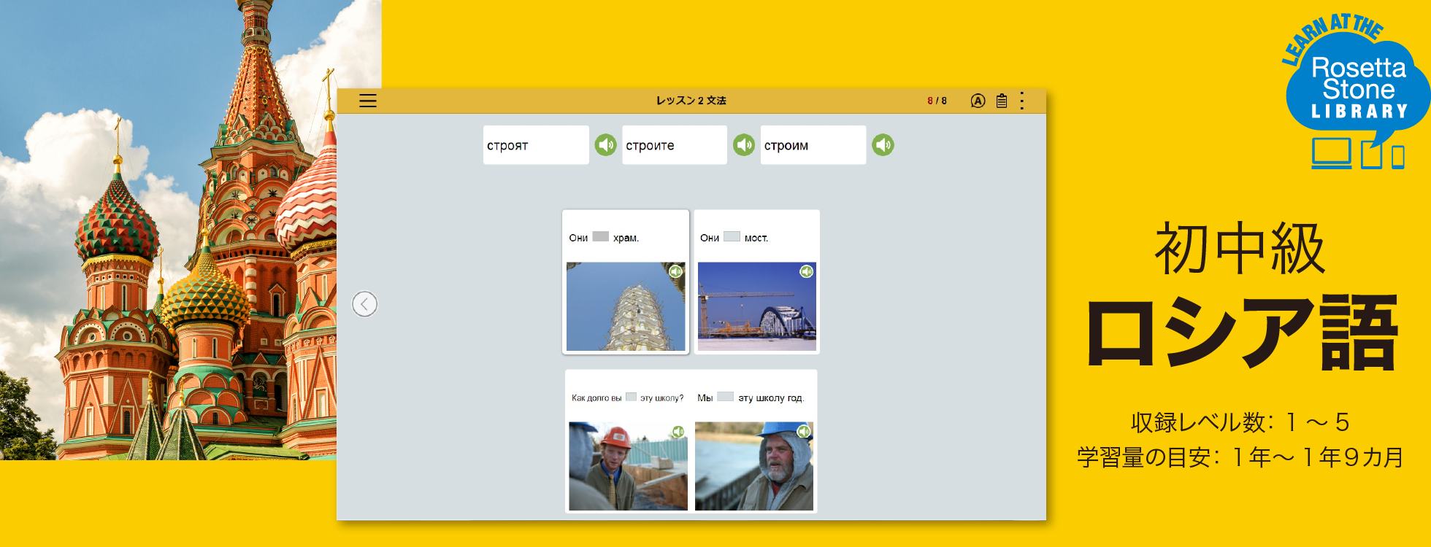
Task: Go back with the left arrow button
Action: tap(365, 304)
